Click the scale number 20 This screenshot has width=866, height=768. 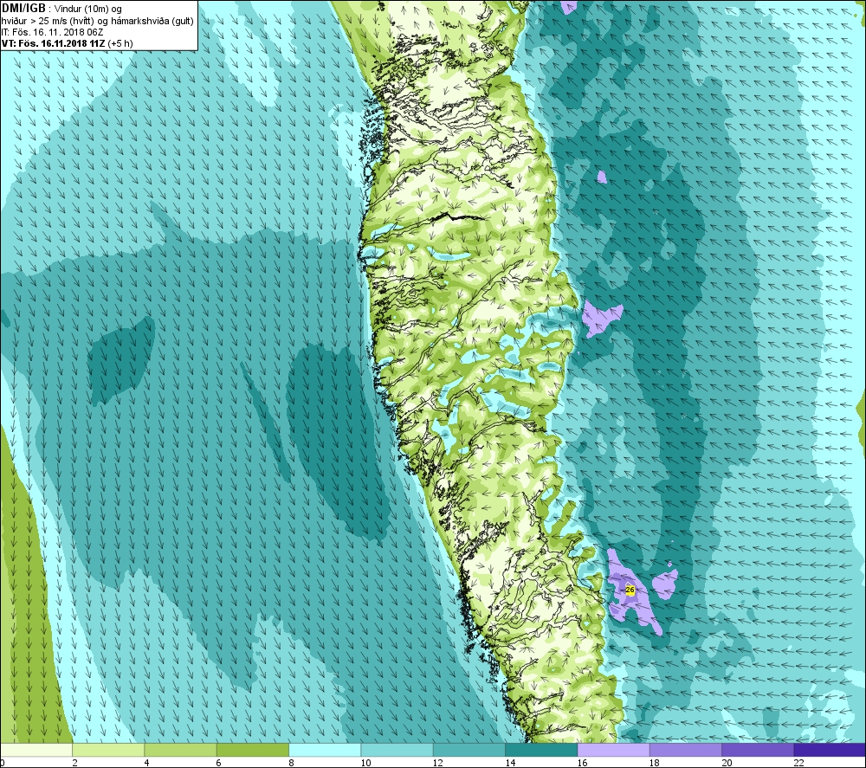point(727,763)
